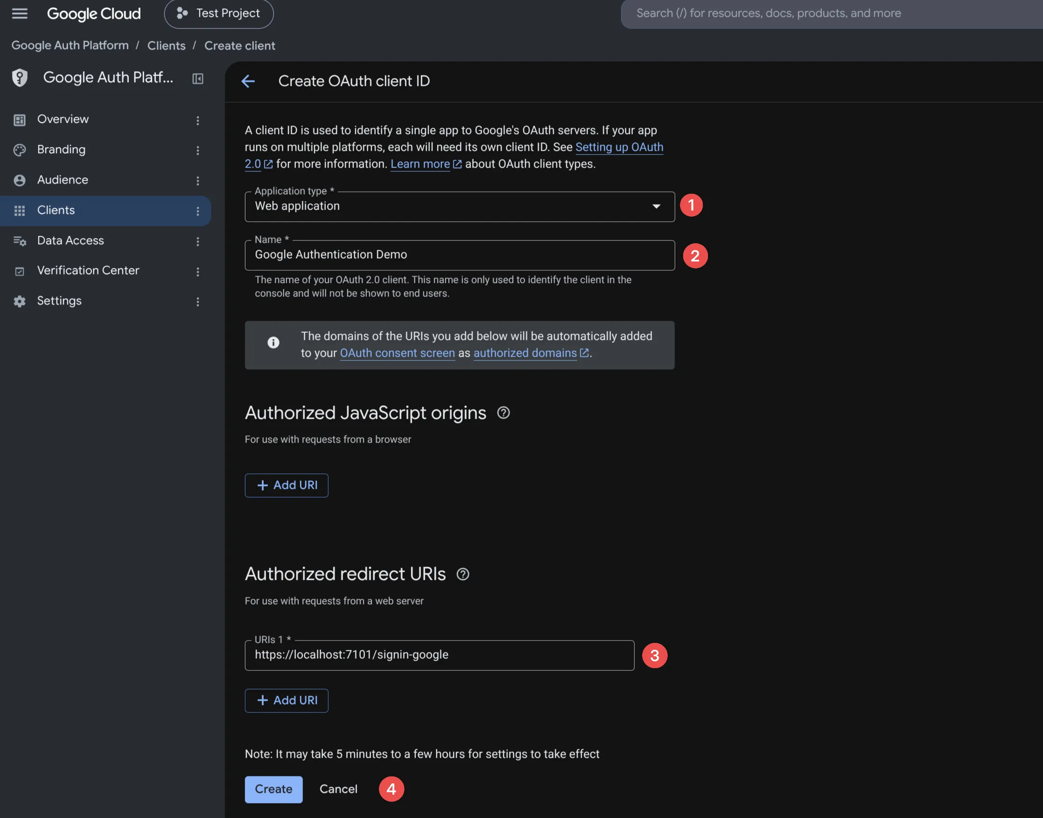Click the note about settings taking effect
The image size is (1043, 818).
(x=422, y=754)
